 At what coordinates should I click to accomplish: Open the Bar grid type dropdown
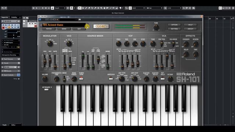point(154,8)
